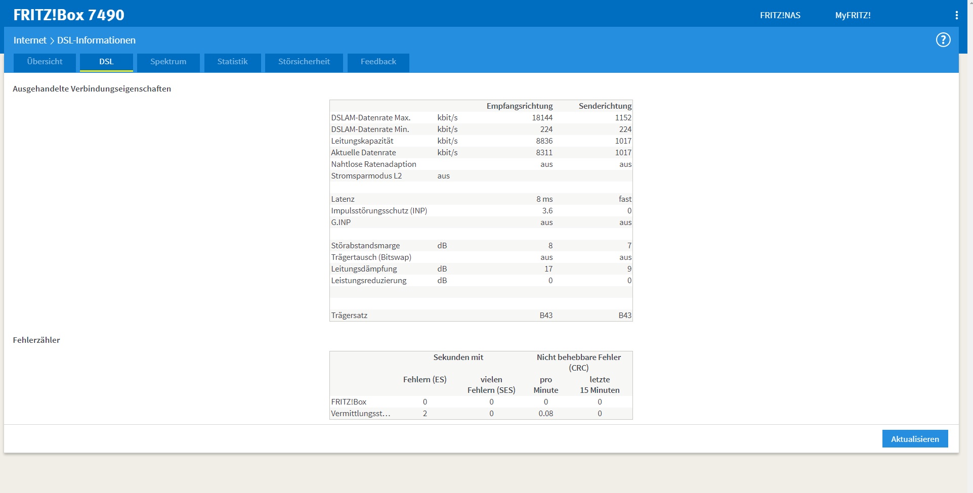Open the three-dot options menu
This screenshot has width=973, height=493.
coord(956,15)
